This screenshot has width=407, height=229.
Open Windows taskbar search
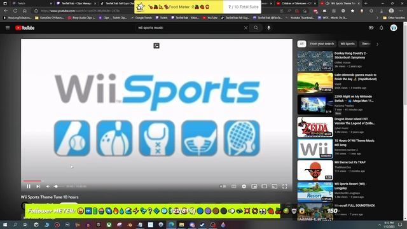(x=15, y=225)
